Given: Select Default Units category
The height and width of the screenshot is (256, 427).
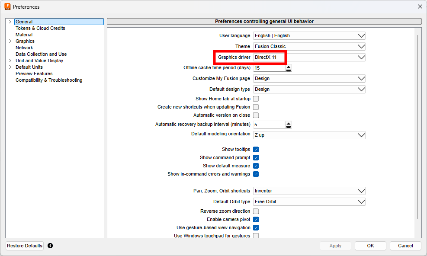Looking at the screenshot, I should [x=29, y=67].
